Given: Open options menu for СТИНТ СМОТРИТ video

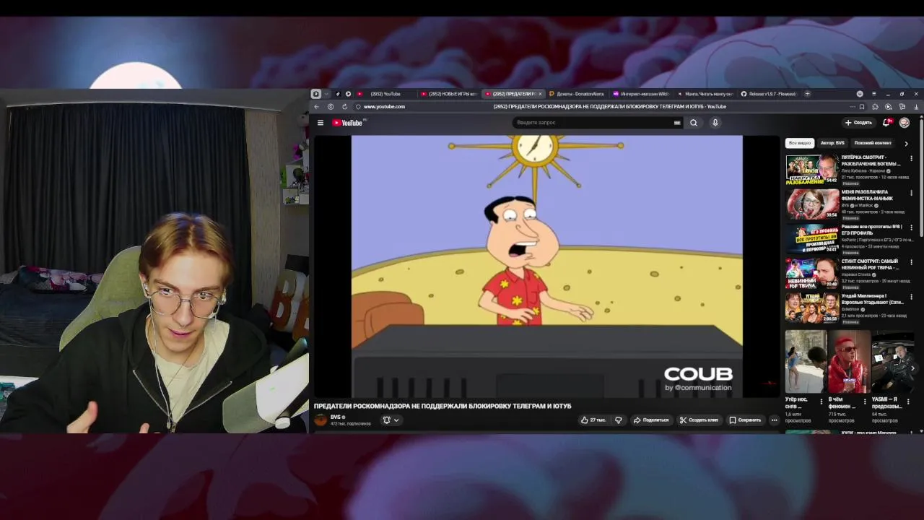Looking at the screenshot, I should tap(911, 262).
